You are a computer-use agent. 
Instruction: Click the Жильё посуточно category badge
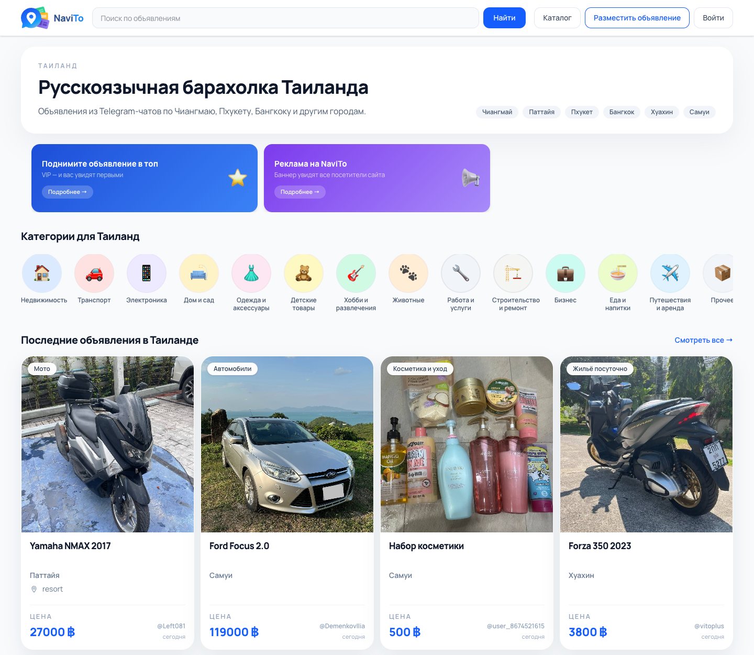(600, 369)
